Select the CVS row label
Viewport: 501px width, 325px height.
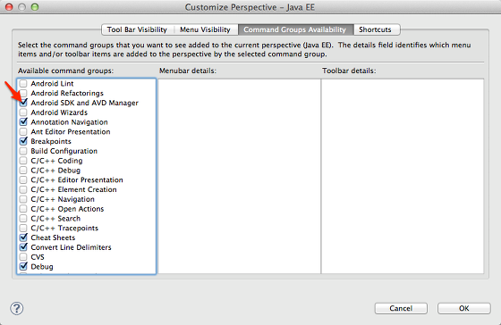pos(38,257)
